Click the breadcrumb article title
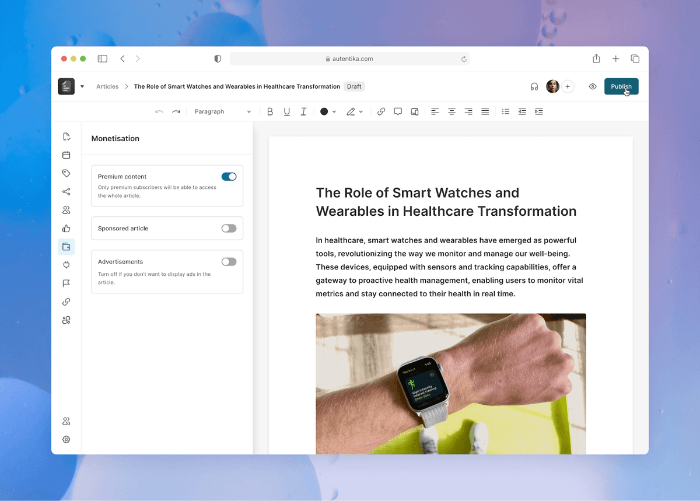 pyautogui.click(x=237, y=86)
